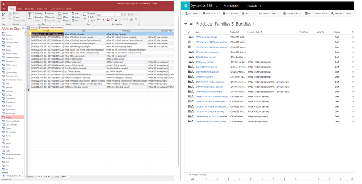The height and width of the screenshot is (184, 362).
Task: Sort records Descending in Access
Action: click(x=38, y=17)
